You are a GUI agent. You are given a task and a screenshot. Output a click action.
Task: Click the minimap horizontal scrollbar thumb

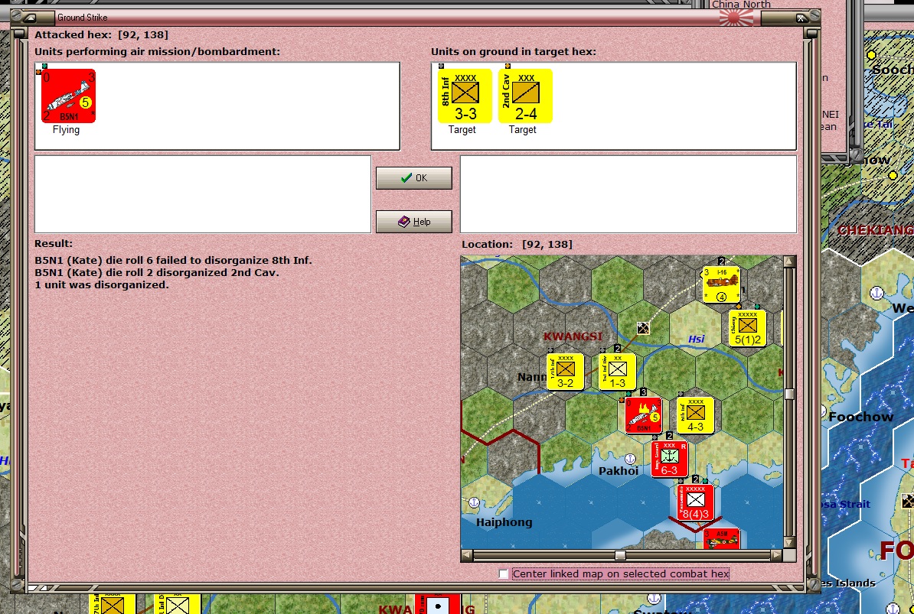(x=620, y=555)
